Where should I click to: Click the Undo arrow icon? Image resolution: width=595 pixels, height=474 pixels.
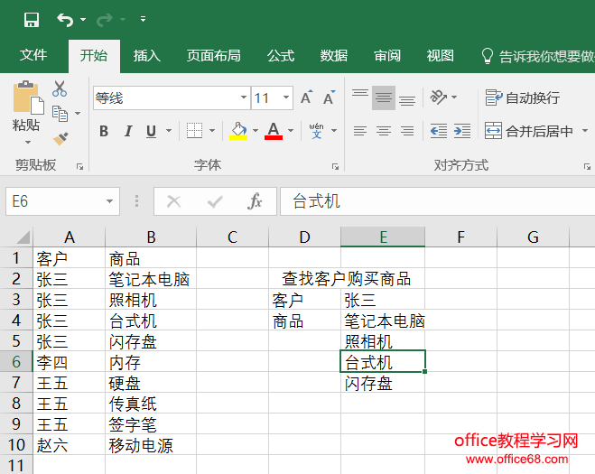65,19
